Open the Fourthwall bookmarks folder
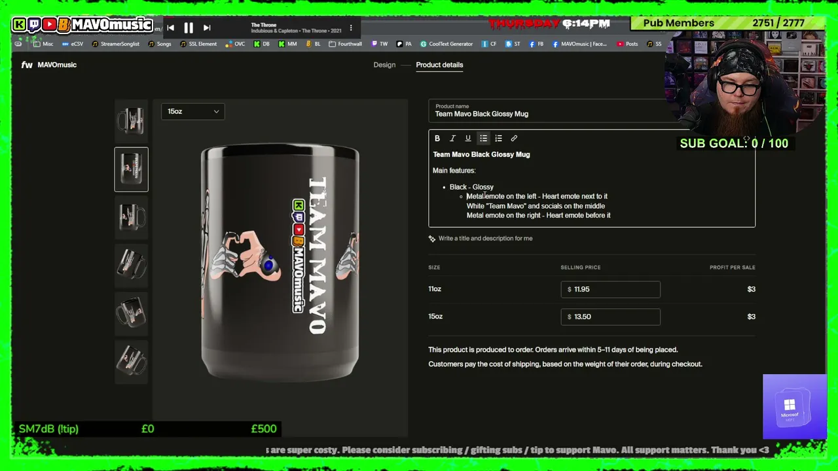 pyautogui.click(x=345, y=44)
